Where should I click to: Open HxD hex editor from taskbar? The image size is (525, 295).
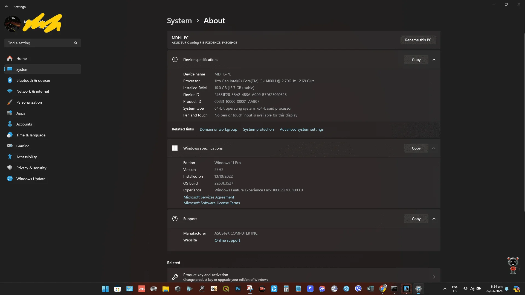pyautogui.click(x=214, y=289)
